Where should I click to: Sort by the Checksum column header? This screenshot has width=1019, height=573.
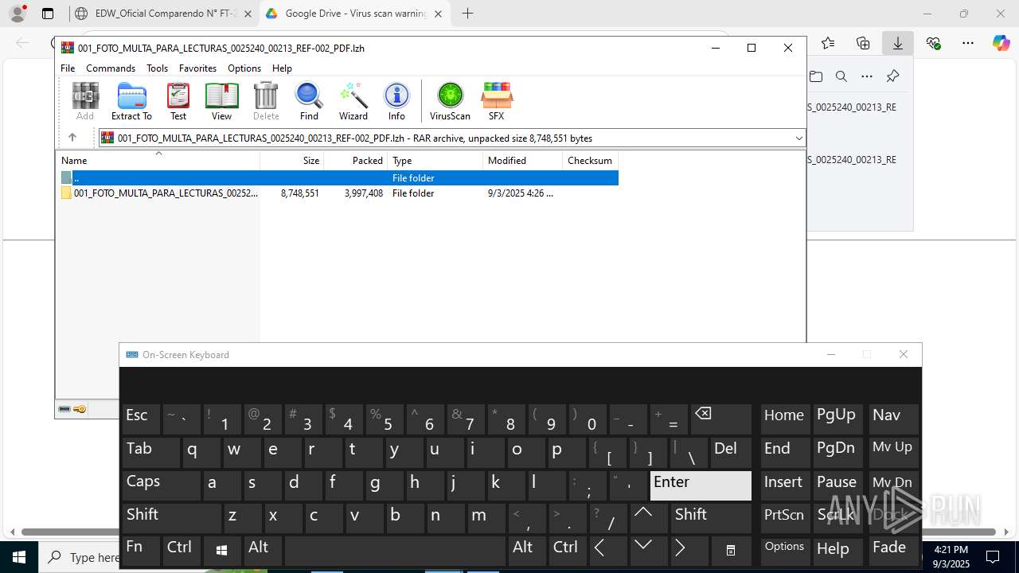click(591, 161)
